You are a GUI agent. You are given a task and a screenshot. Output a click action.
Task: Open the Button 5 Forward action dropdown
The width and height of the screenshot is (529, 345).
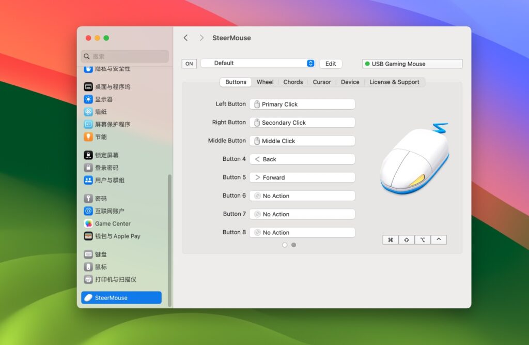click(302, 177)
